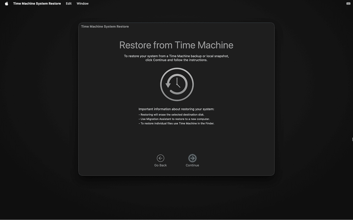
Task: Click the Time Machine System Restore window title
Action: (105, 26)
